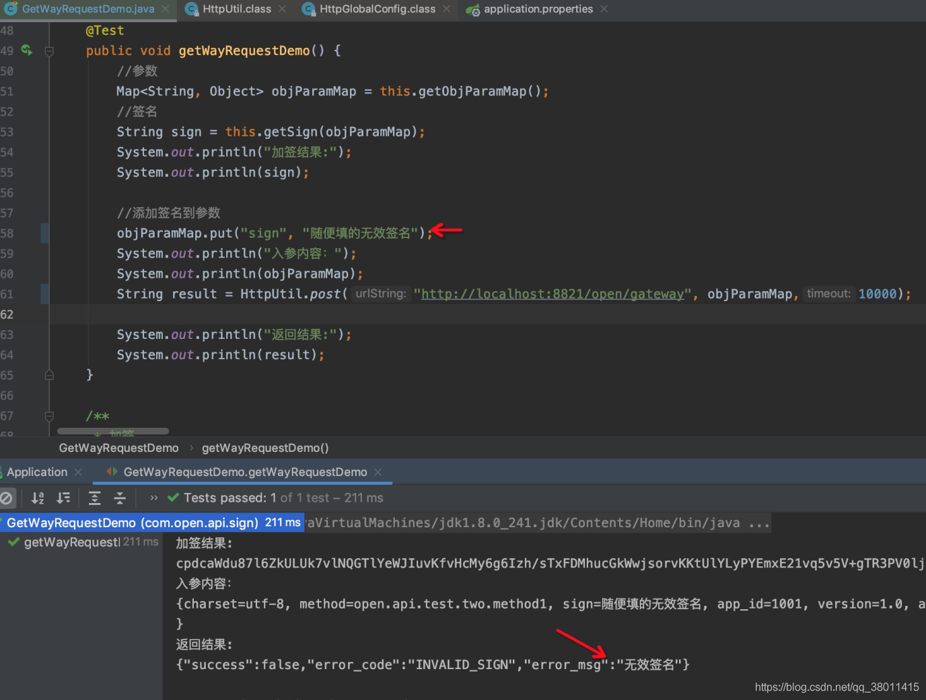Sort test results by duration
The width and height of the screenshot is (926, 700).
(63, 498)
